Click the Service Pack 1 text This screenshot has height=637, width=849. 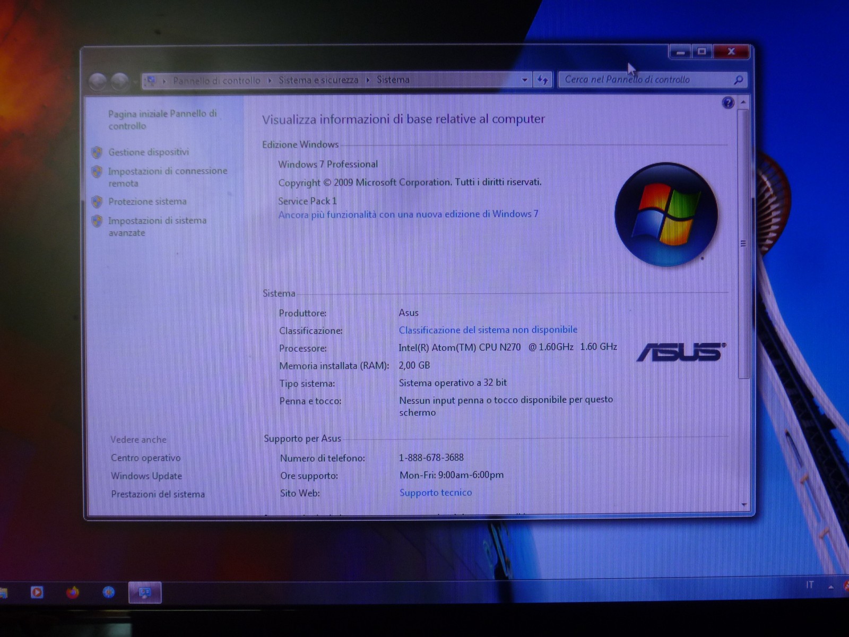pos(307,201)
